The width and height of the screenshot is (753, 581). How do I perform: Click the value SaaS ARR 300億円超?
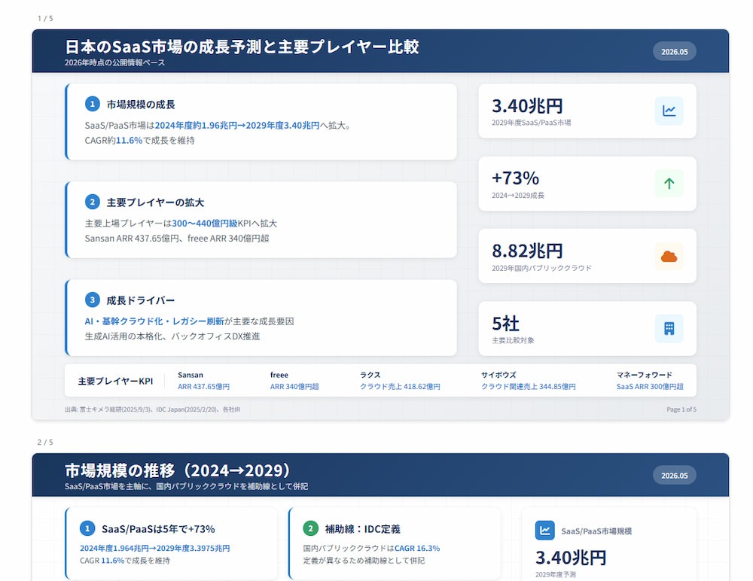(650, 387)
